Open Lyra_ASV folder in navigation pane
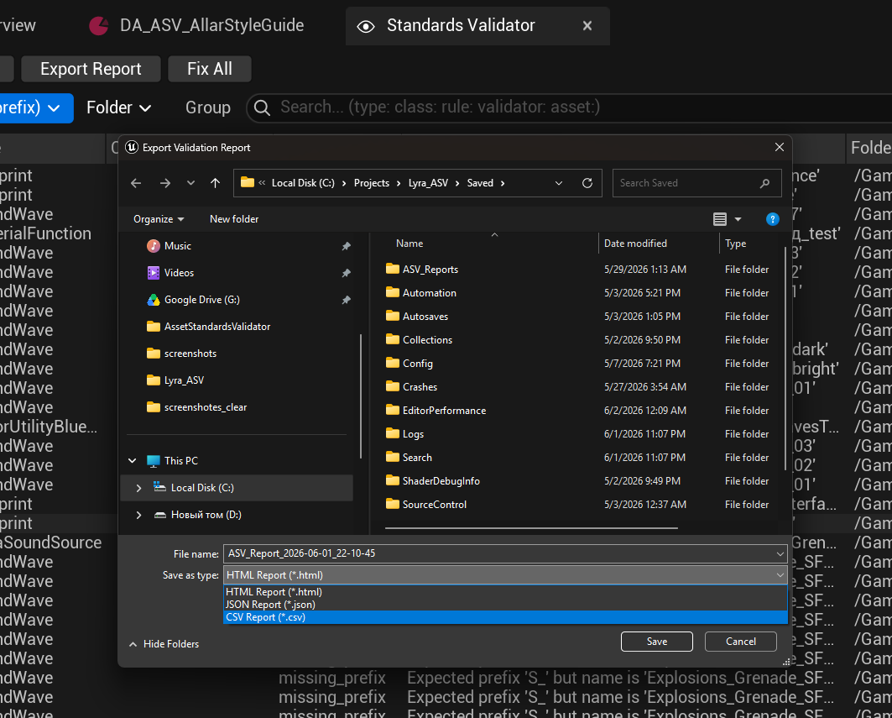The height and width of the screenshot is (718, 892). point(184,380)
